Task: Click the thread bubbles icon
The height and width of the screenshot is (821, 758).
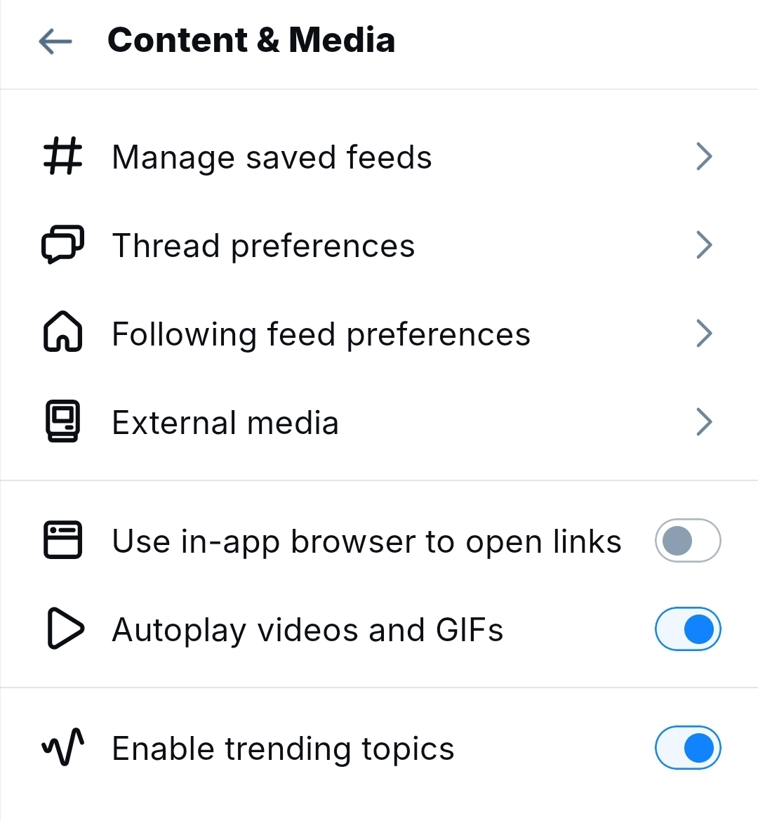Action: pos(62,244)
